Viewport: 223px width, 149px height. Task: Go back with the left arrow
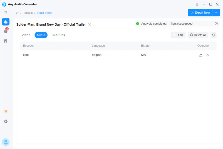pyautogui.click(x=17, y=13)
